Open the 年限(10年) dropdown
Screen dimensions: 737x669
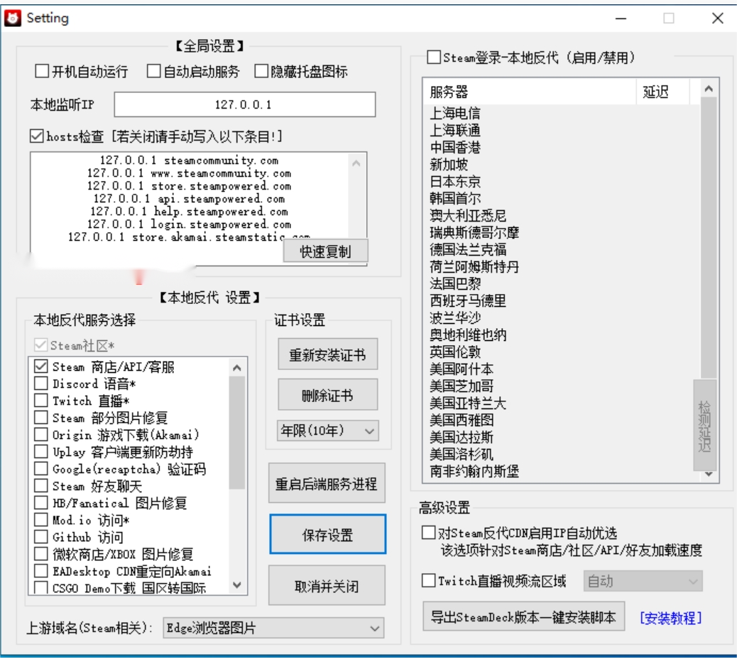327,430
